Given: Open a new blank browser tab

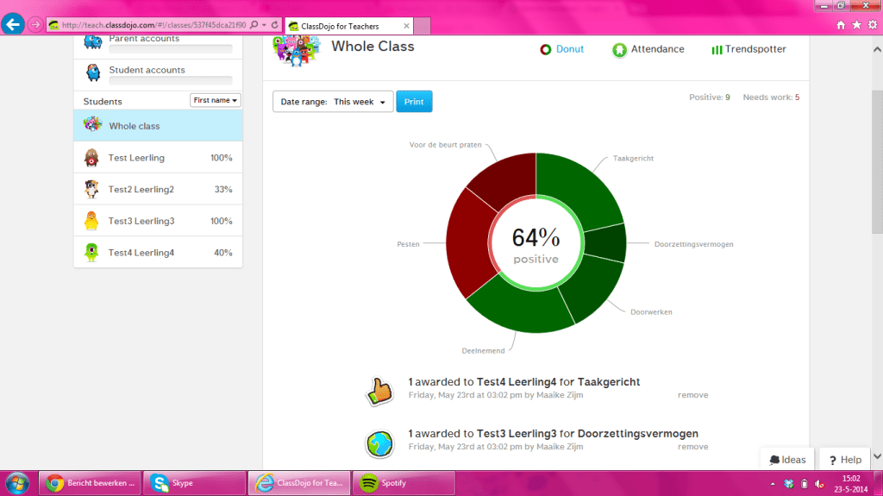Looking at the screenshot, I should (x=423, y=26).
